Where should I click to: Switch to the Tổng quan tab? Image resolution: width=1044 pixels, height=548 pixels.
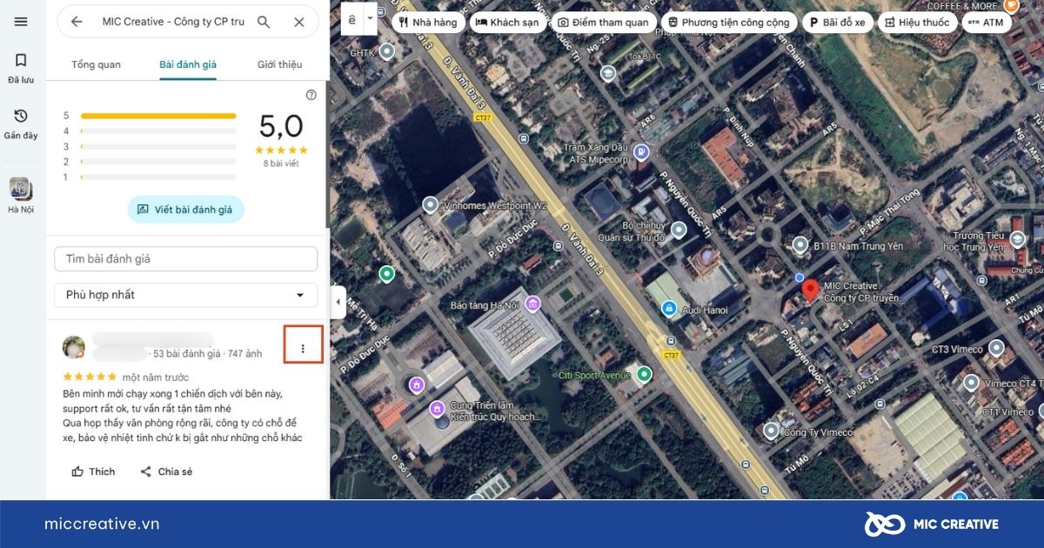coord(96,64)
